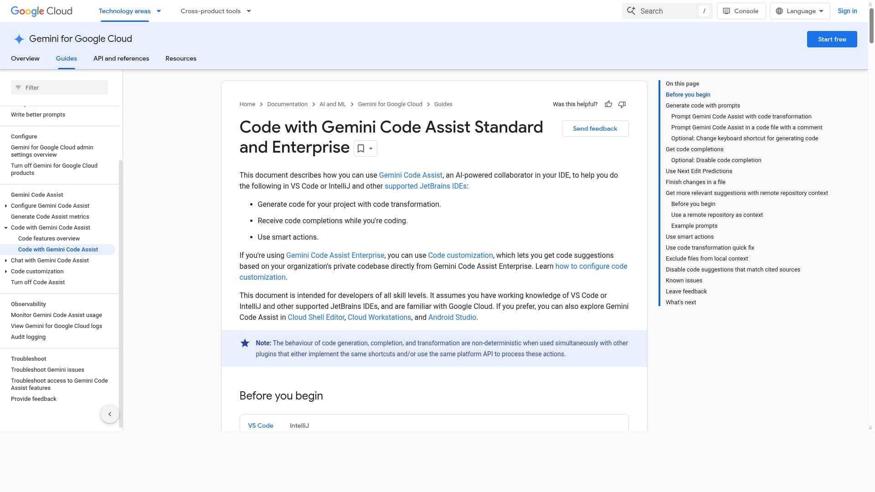Collapse Code with Gemini Code Assist section
Viewport: 875px width, 492px height.
[x=6, y=228]
